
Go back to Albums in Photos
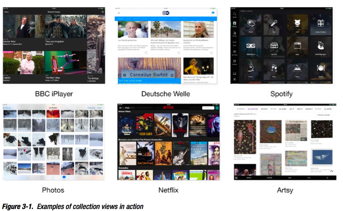click(7, 108)
